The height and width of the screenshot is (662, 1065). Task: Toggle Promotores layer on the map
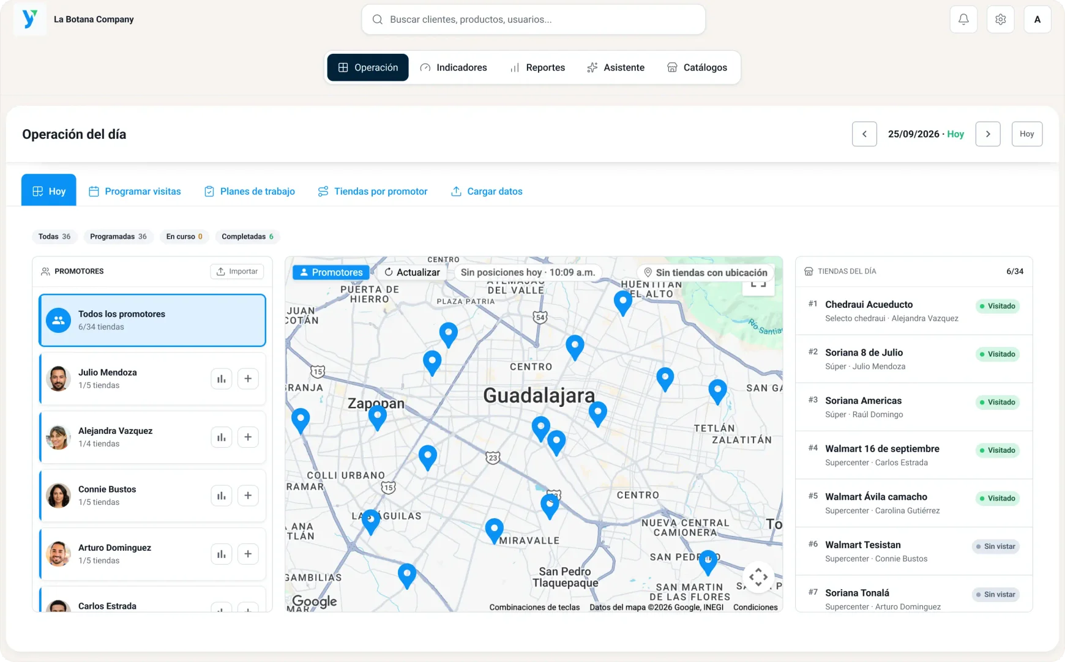click(x=331, y=272)
